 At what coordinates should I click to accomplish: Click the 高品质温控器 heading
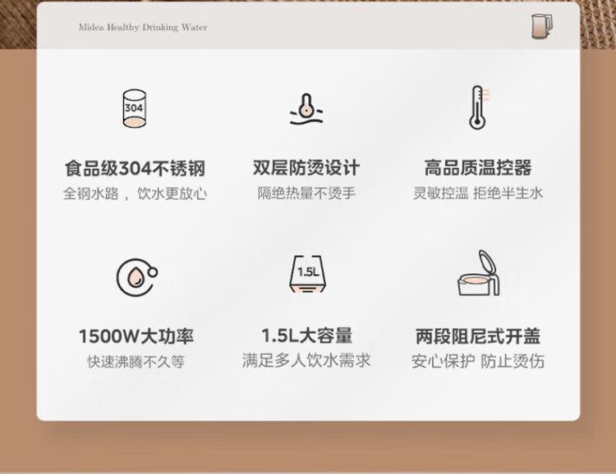pos(478,167)
